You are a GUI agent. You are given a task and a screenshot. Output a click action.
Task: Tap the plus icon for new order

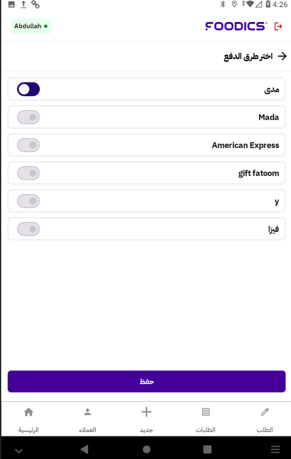click(146, 412)
